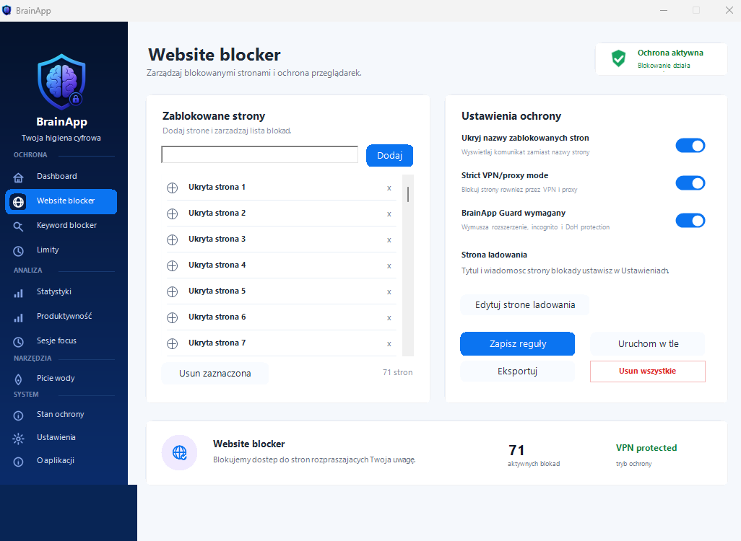
Task: Go to Limity page
Action: click(x=61, y=250)
